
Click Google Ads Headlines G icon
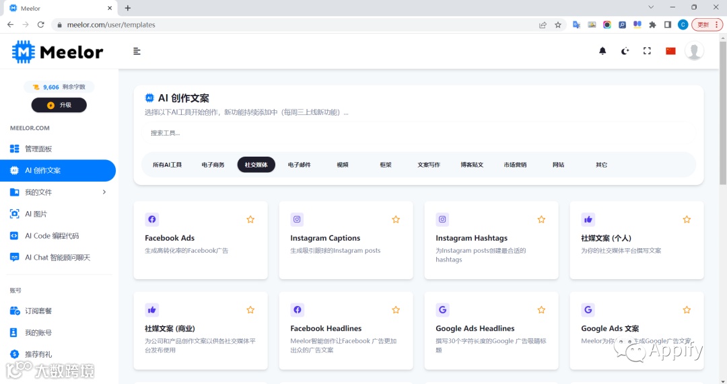(x=442, y=310)
